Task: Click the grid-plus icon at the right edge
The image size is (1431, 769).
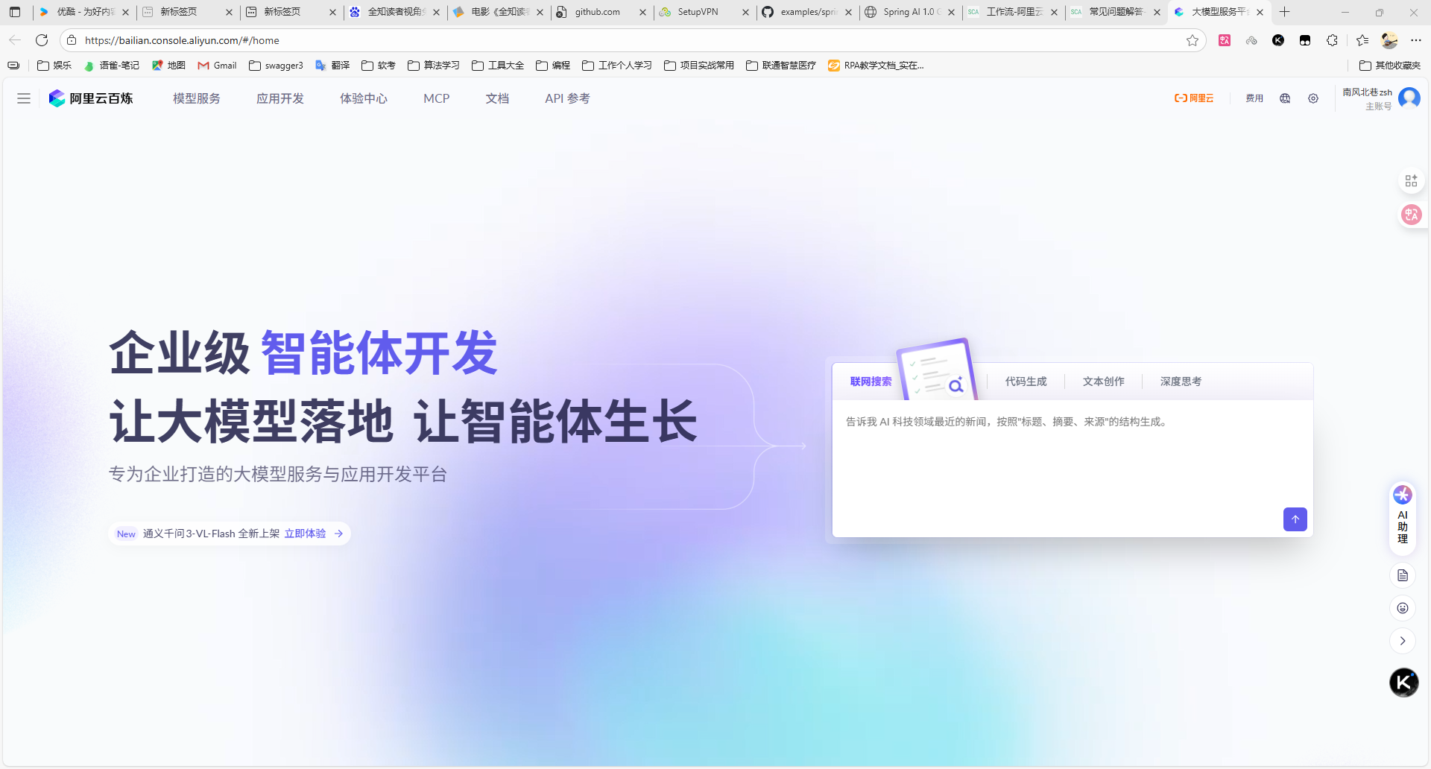Action: point(1411,181)
